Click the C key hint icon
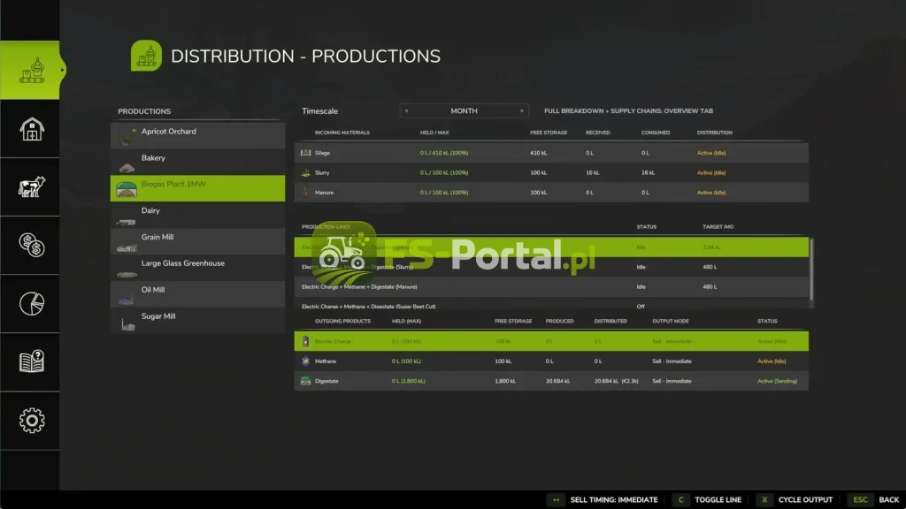This screenshot has width=906, height=509. [680, 500]
